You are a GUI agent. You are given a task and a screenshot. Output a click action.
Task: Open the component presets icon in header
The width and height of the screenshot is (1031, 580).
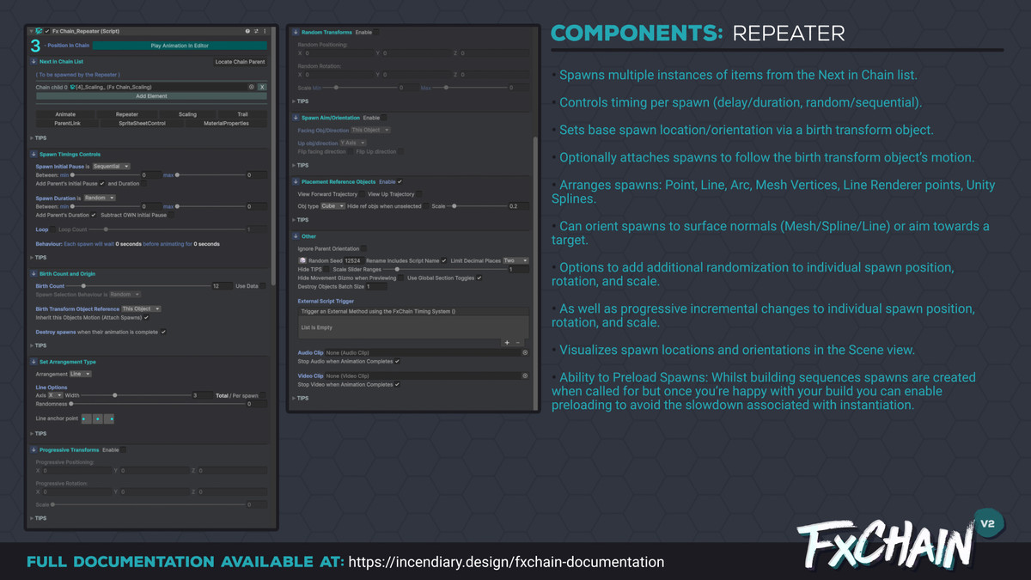click(256, 31)
